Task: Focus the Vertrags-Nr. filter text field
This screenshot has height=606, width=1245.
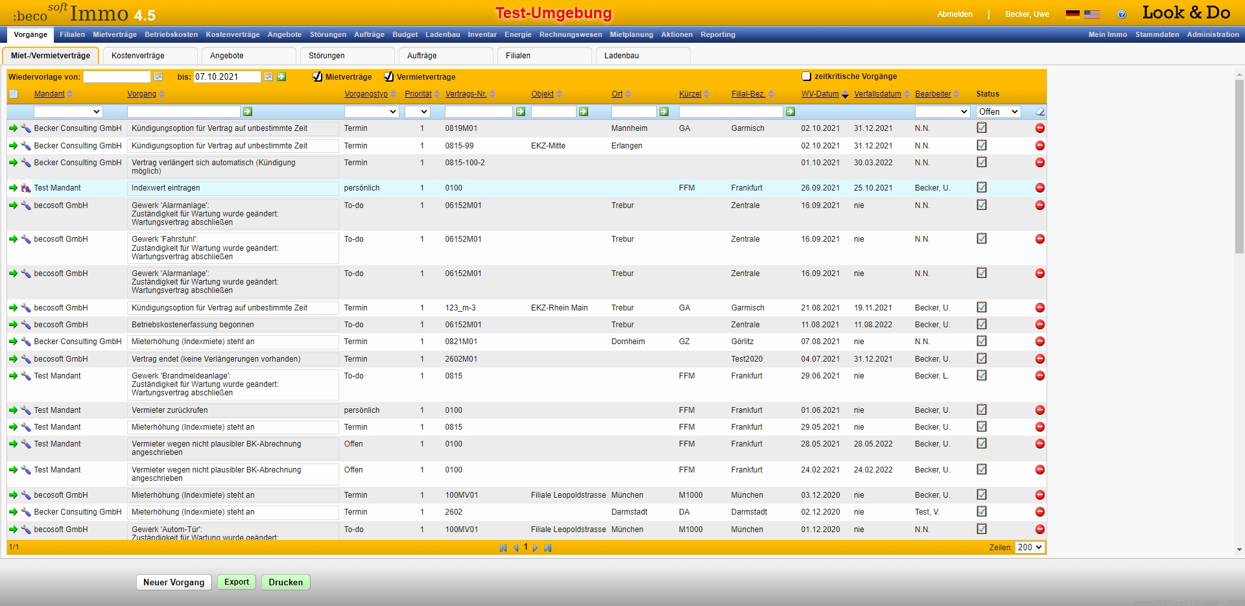Action: (x=479, y=112)
